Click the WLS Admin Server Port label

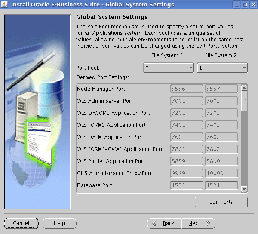point(105,101)
